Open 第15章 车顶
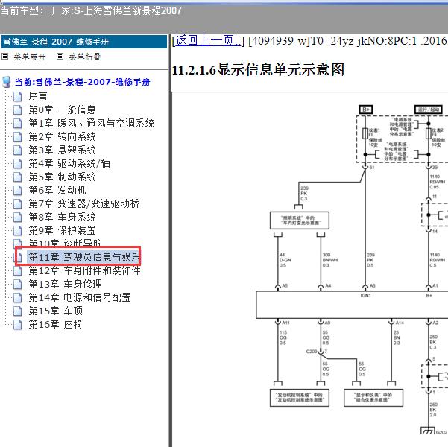 coord(55,311)
